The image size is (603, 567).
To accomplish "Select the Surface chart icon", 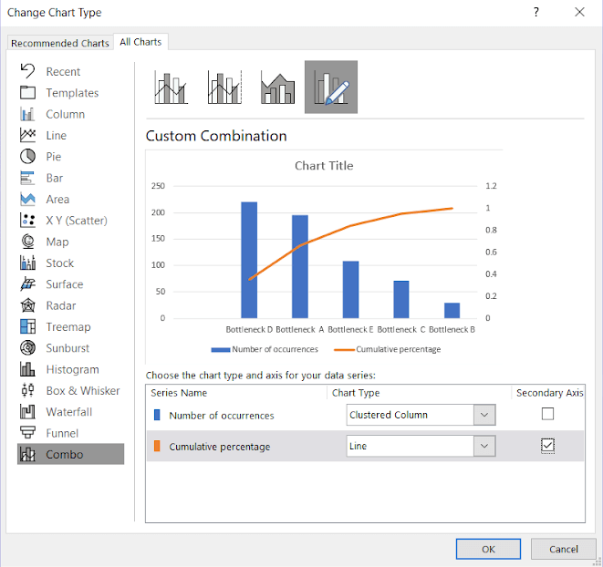I will click(27, 284).
